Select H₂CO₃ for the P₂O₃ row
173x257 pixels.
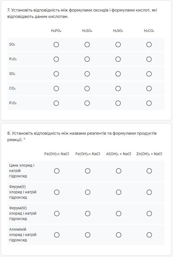click(149, 103)
